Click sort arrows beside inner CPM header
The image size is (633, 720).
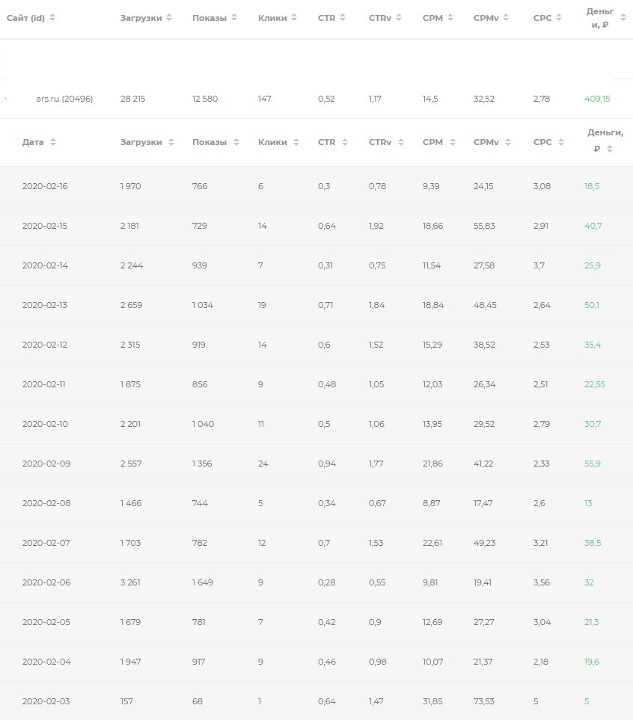(453, 142)
